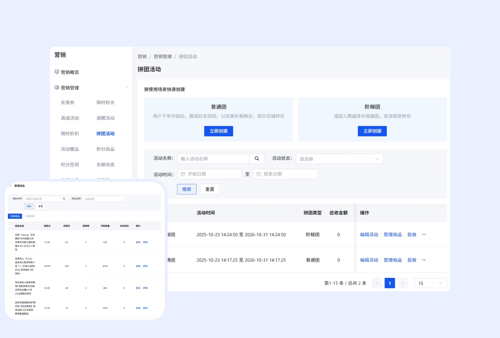500x338 pixels.
Task: Click the 营销概览 overview icon
Action: coord(57,72)
